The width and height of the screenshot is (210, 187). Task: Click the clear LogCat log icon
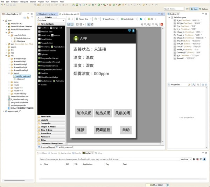point(197,159)
